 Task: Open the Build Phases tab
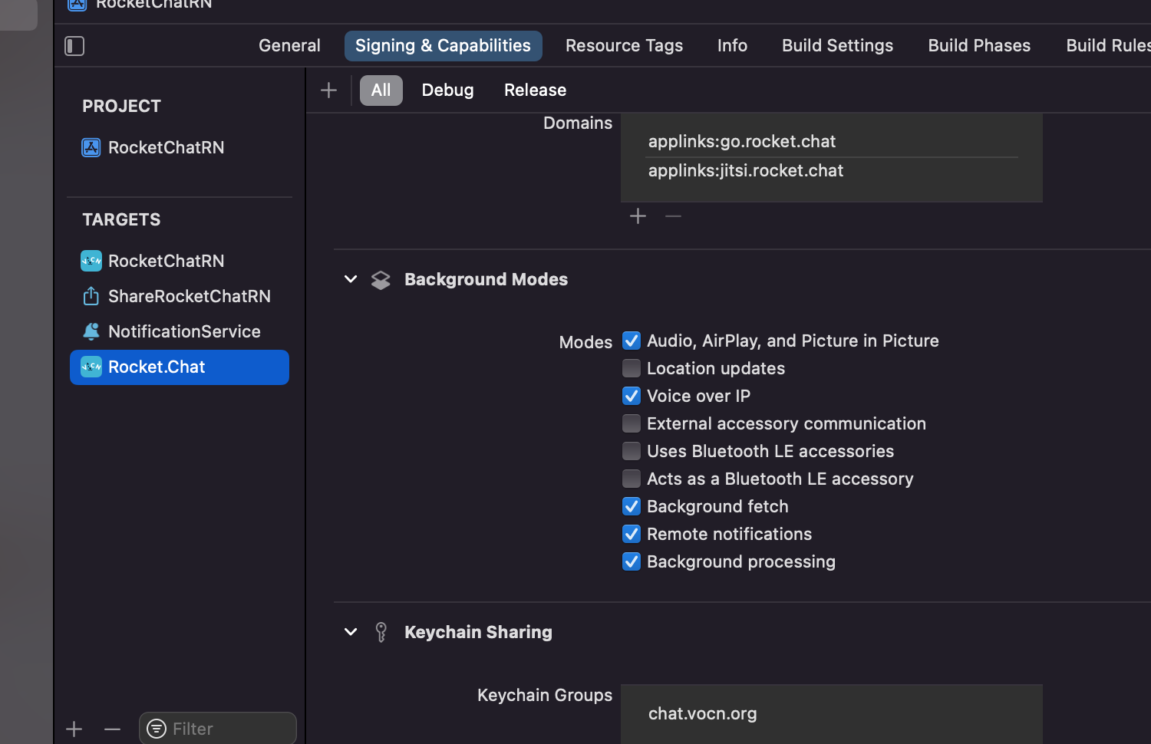point(979,46)
